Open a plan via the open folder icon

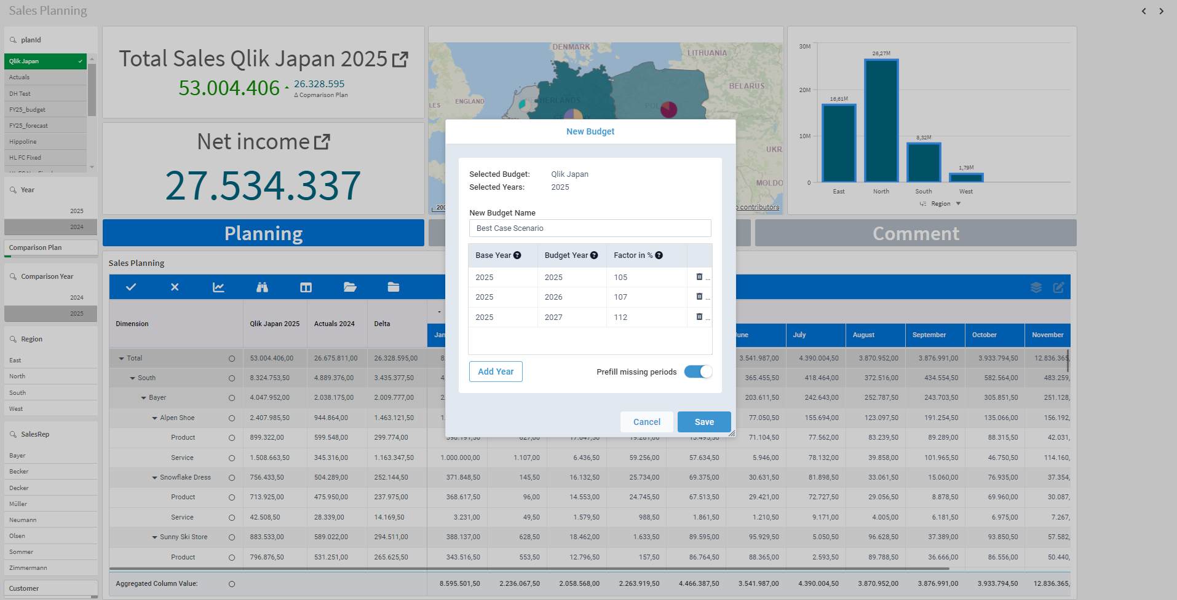pos(350,286)
